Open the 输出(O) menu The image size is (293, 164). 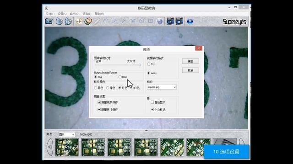[x=74, y=14]
